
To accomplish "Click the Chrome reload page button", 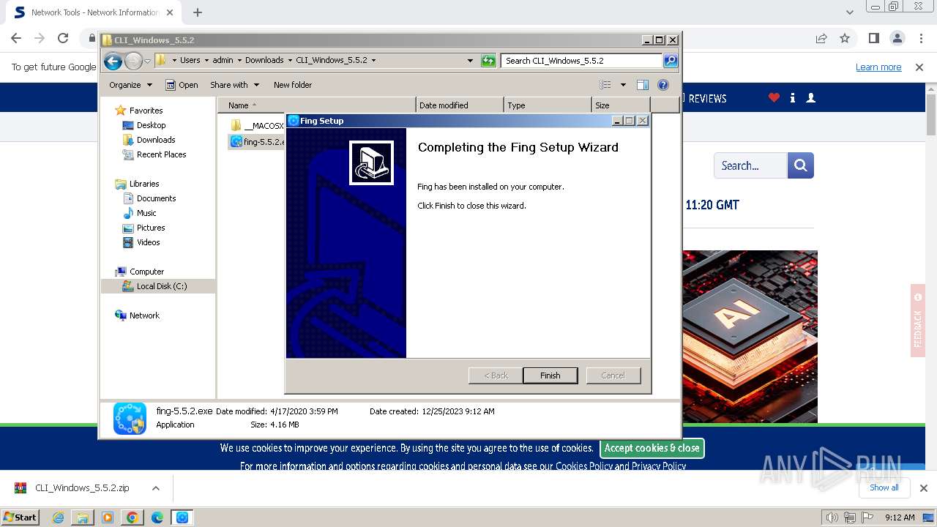I will pyautogui.click(x=63, y=38).
